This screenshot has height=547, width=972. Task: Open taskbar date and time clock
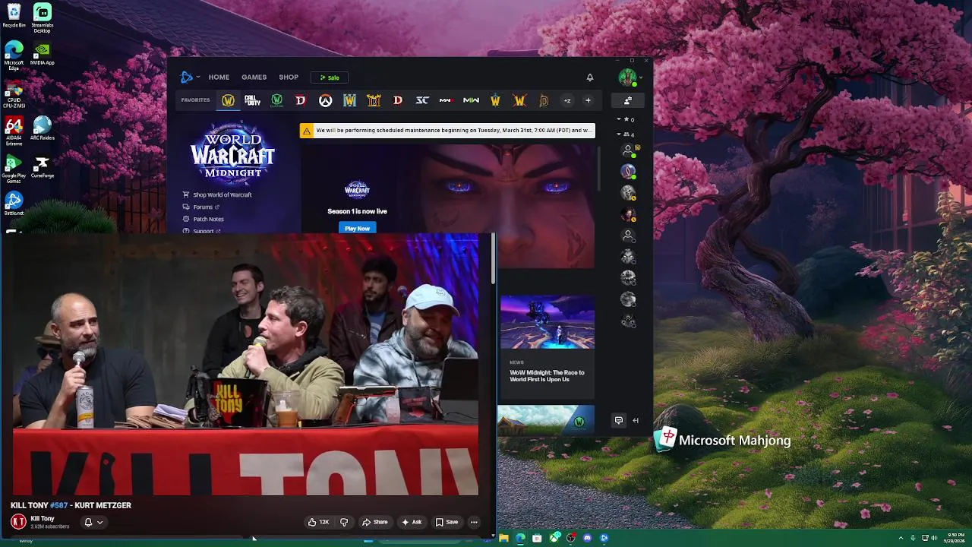pos(955,538)
